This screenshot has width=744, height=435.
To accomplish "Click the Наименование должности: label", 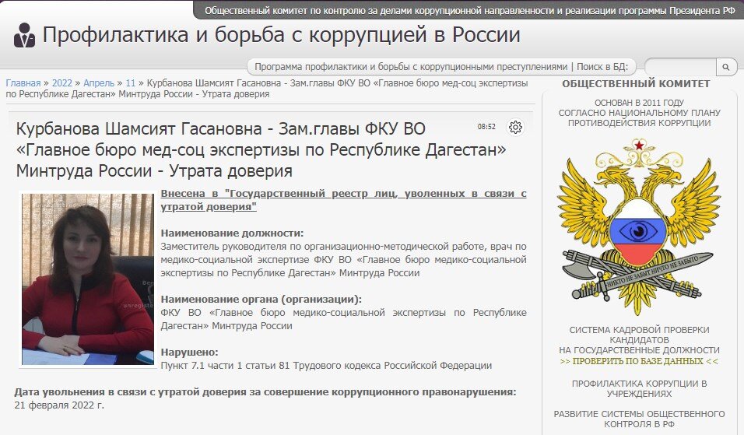I will pyautogui.click(x=232, y=233).
